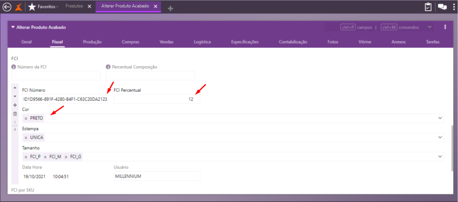Switch to the Vitrine tab
This screenshot has width=458, height=202.
point(365,42)
